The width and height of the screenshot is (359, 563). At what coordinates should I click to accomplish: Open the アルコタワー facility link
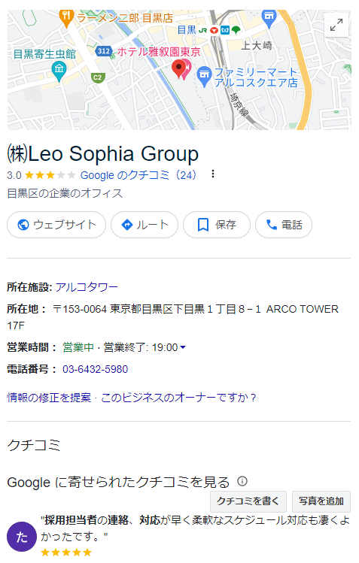(x=87, y=287)
